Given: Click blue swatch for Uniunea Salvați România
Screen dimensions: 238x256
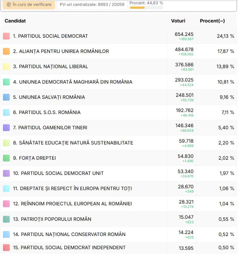Looking at the screenshot, I should point(6,97).
